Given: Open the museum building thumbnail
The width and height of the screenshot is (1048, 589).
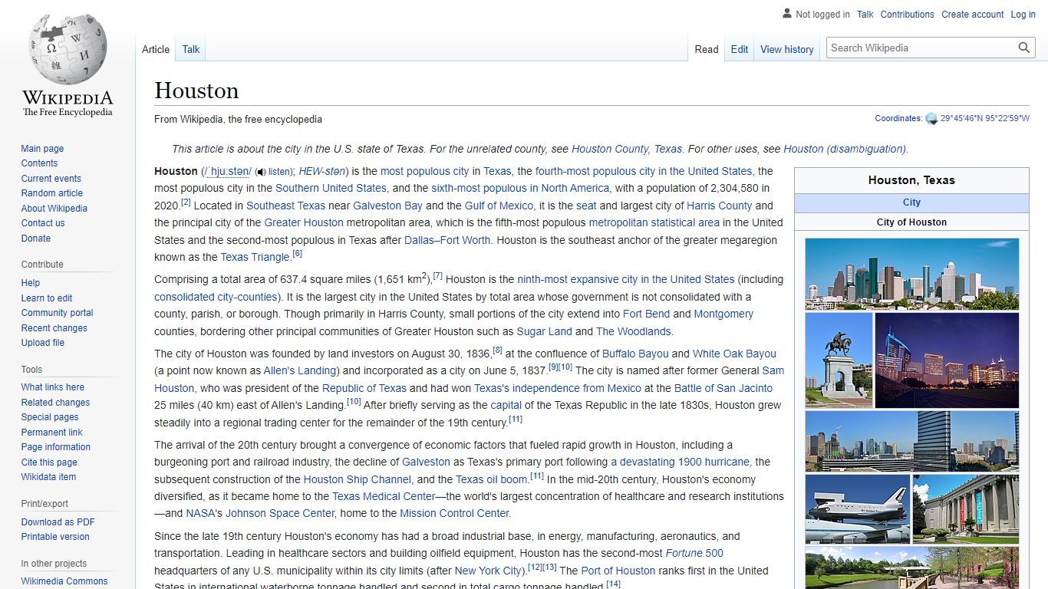Looking at the screenshot, I should pyautogui.click(x=966, y=509).
